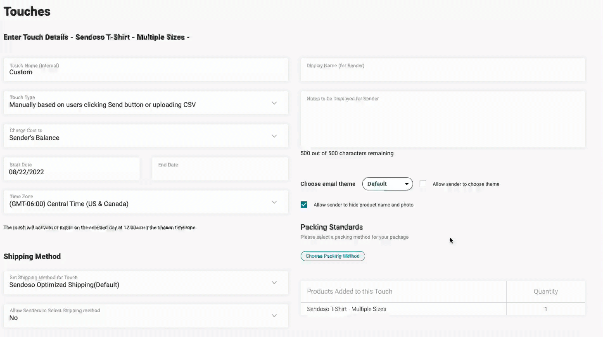Viewport: 603px width, 337px height.
Task: Click the Quantity column header
Action: tap(546, 291)
